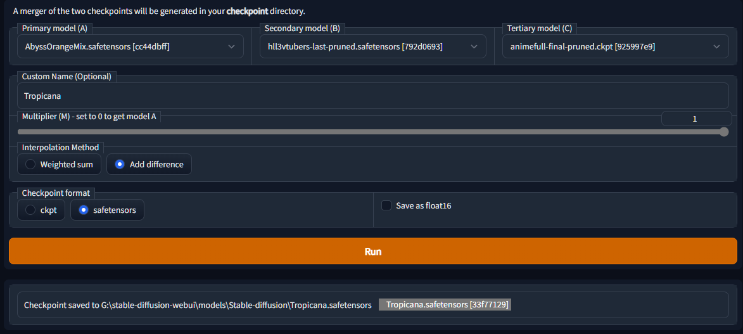This screenshot has width=743, height=334.
Task: Click the middle of the Multiplier slider track
Action: pyautogui.click(x=371, y=132)
